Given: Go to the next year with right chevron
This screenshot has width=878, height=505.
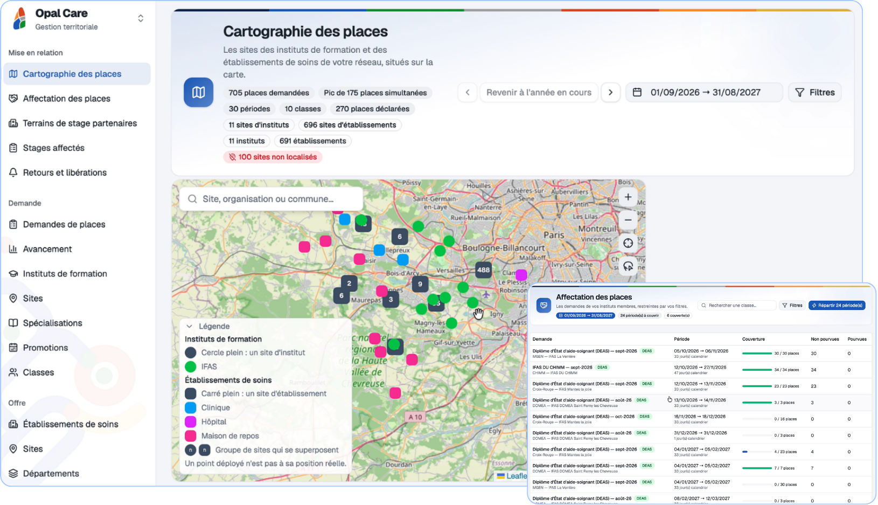Looking at the screenshot, I should (x=610, y=93).
